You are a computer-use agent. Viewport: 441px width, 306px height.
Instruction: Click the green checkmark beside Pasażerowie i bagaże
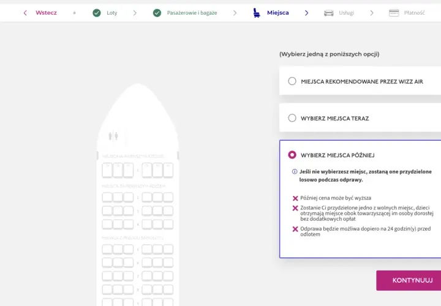click(x=157, y=13)
